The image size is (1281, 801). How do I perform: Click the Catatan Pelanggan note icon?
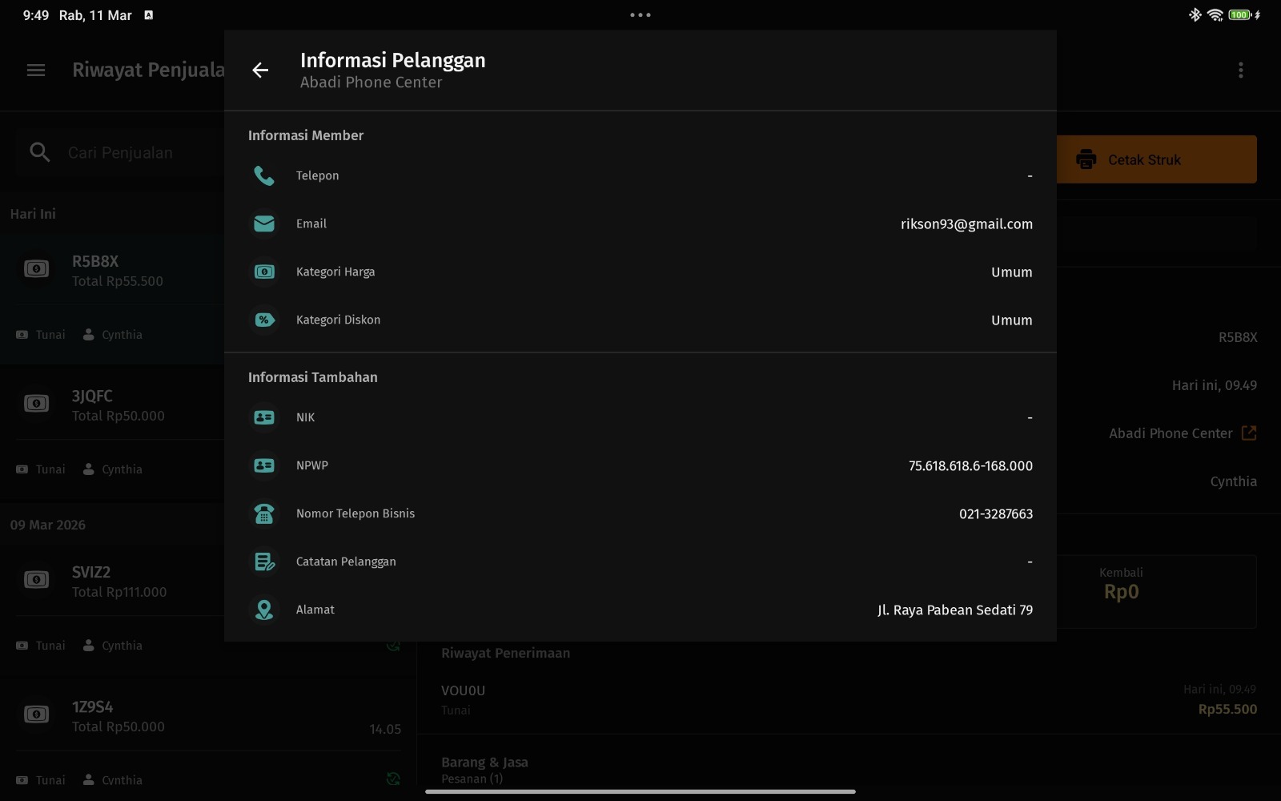click(264, 562)
